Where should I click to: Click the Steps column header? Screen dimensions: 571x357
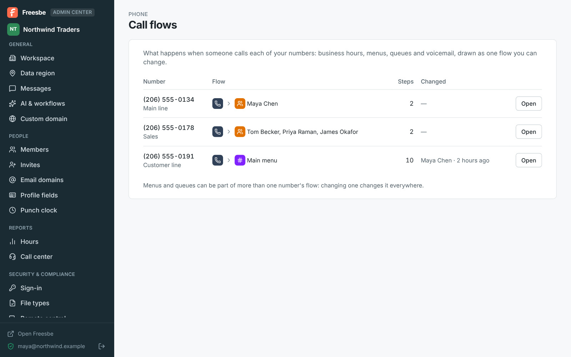coord(406,81)
